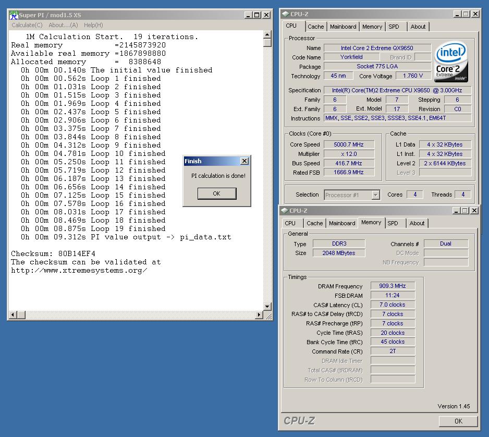Confirm the Finish dialog with OK

coord(217,193)
